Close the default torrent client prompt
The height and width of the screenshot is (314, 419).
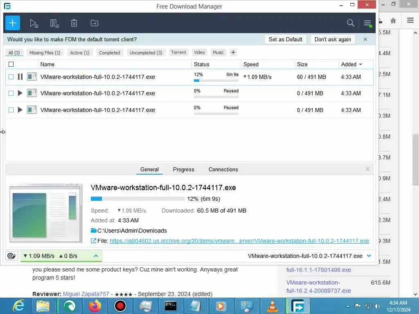(365, 39)
